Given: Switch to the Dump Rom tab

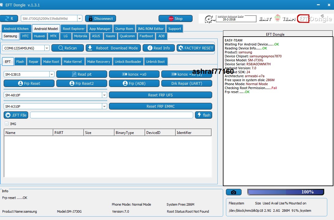Looking at the screenshot, I should (x=124, y=29).
